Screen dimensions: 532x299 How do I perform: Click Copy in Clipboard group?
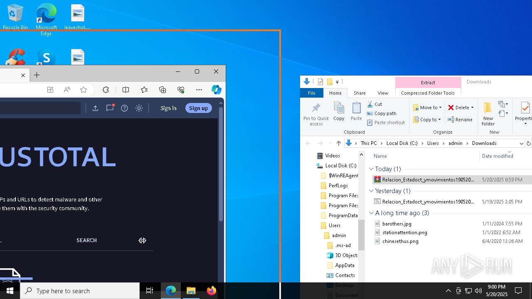click(x=339, y=111)
